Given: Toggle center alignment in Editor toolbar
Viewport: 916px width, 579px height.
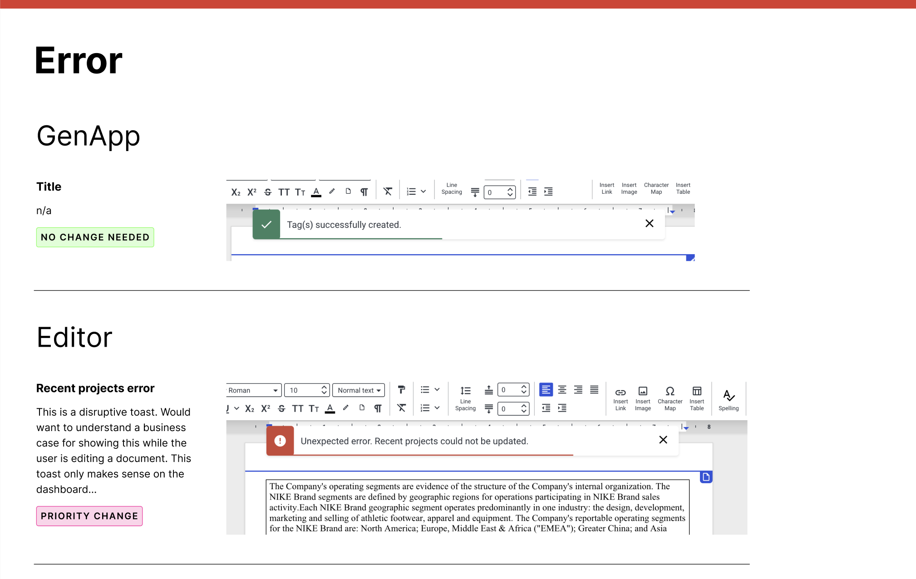Looking at the screenshot, I should point(562,390).
